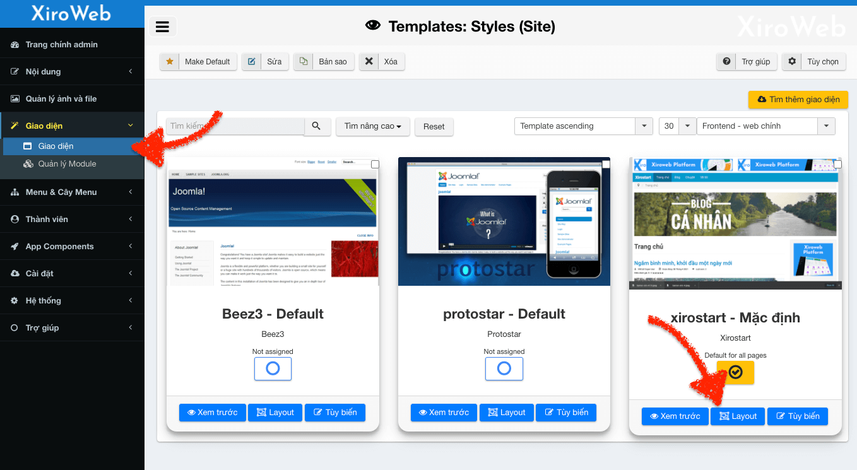Click the circle icon beside sidebar Trợ giúp
The width and height of the screenshot is (857, 470).
coord(15,328)
